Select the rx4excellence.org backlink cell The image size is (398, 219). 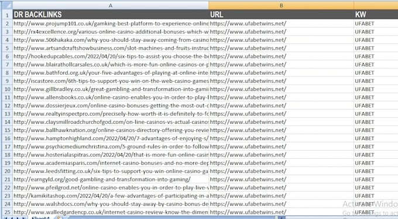pyautogui.click(x=111, y=32)
